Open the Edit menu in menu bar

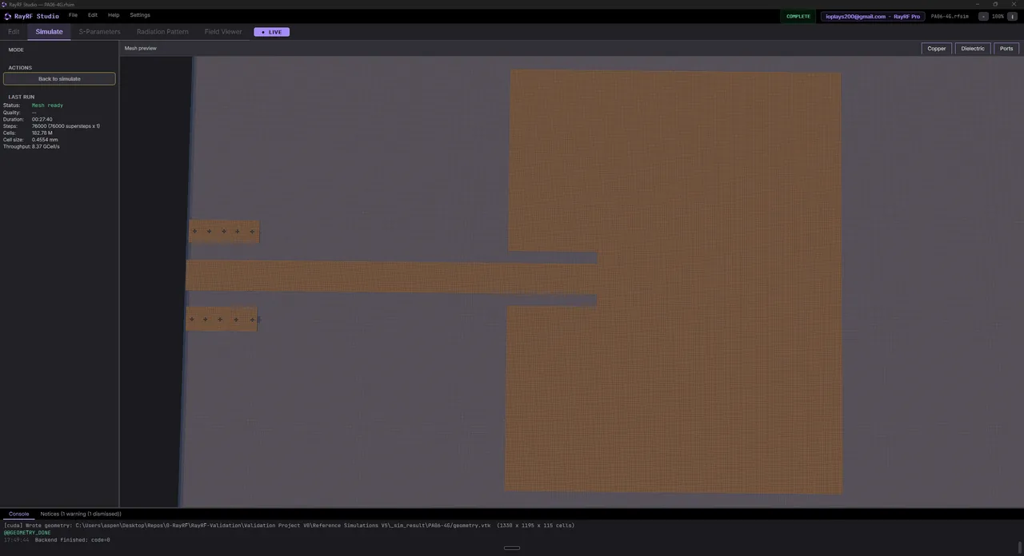coord(93,15)
